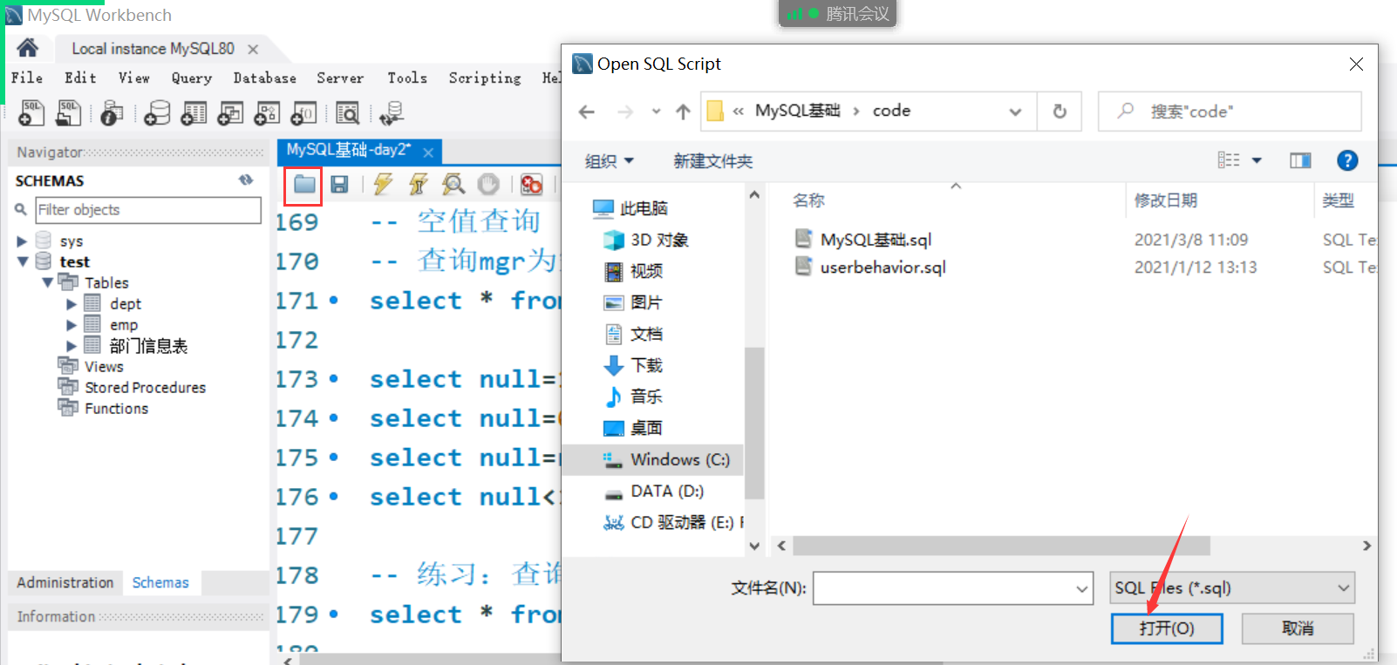Open the Scripting menu
Screen dimensions: 1397x665
pos(485,78)
